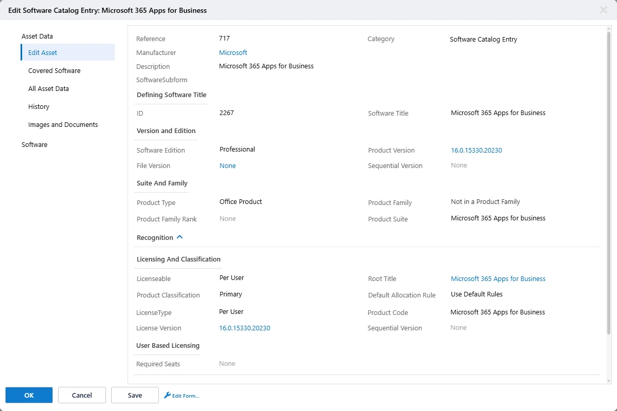Viewport: 617px width, 411px height.
Task: Click Required Seats None value
Action: click(227, 363)
